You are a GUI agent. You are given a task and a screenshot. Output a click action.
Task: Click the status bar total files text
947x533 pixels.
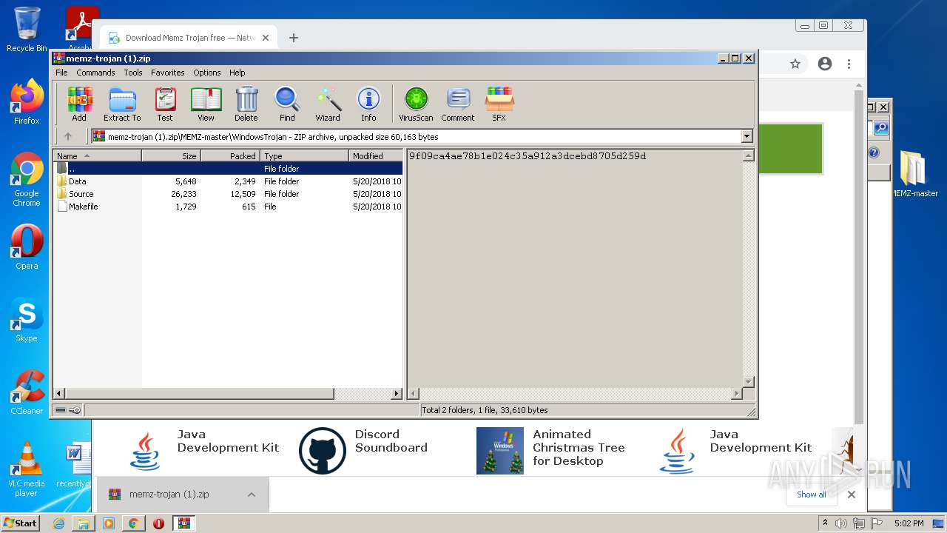click(x=485, y=410)
